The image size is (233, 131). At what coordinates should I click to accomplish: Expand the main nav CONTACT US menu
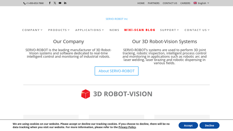coord(197,30)
